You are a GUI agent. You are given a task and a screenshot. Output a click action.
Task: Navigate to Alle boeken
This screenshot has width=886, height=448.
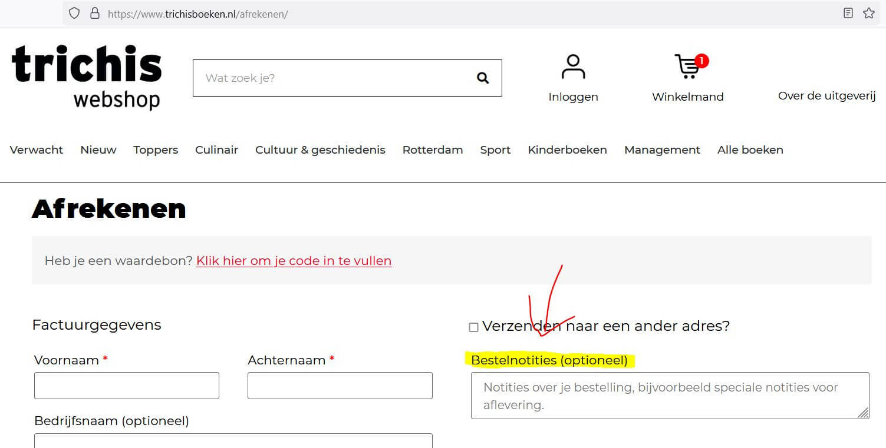point(750,150)
